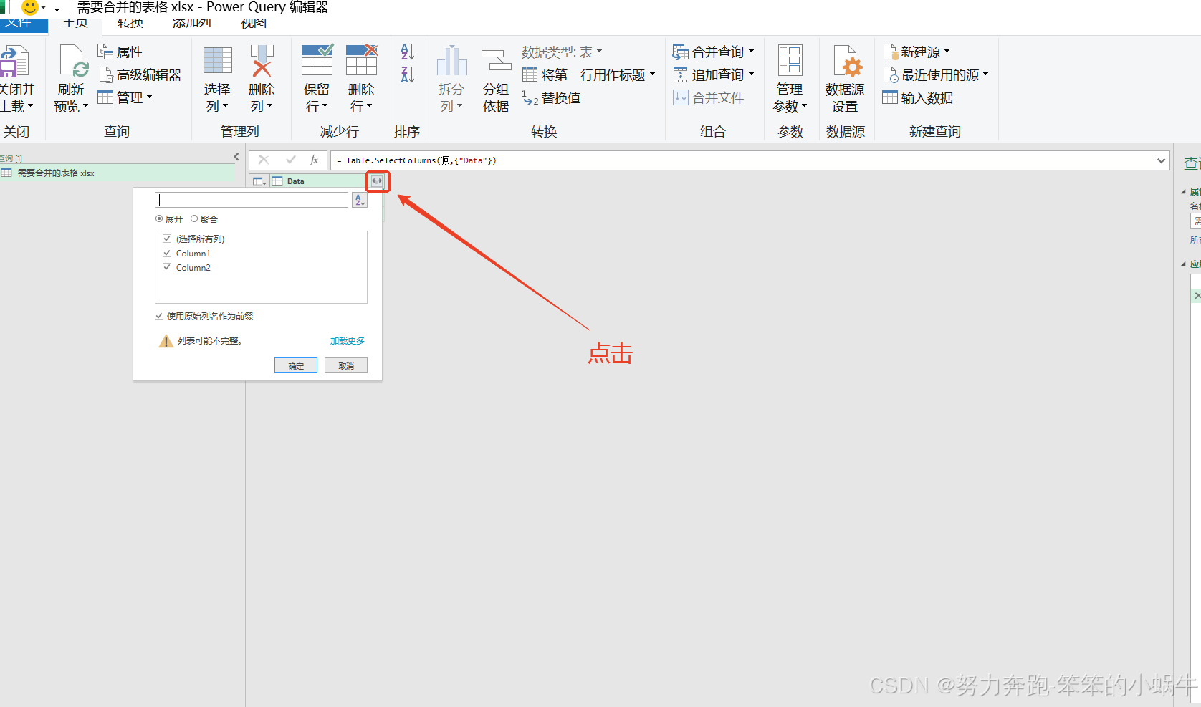Switch to the Transform (转换) tab
Viewport: 1201px width, 707px height.
tap(130, 24)
